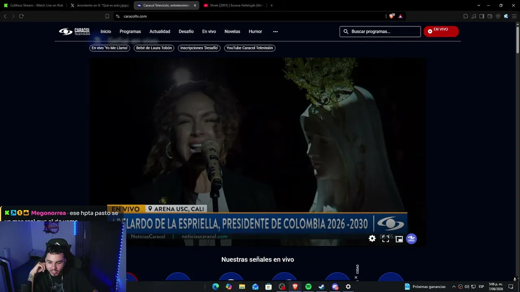The image size is (520, 292).
Task: View site information icon in address bar
Action: coord(118,16)
